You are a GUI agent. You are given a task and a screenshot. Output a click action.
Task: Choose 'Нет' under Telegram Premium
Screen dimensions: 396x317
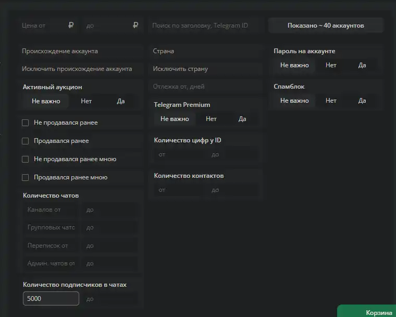point(211,119)
